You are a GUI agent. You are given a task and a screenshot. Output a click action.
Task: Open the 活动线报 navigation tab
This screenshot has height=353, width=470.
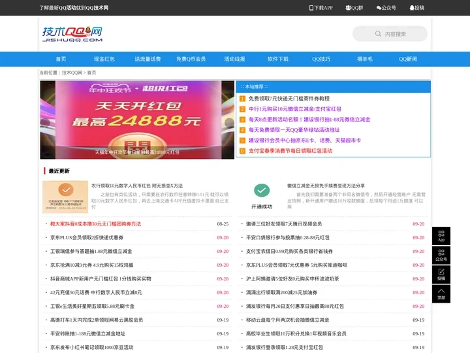click(234, 59)
